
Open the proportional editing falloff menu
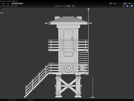[76, 6]
